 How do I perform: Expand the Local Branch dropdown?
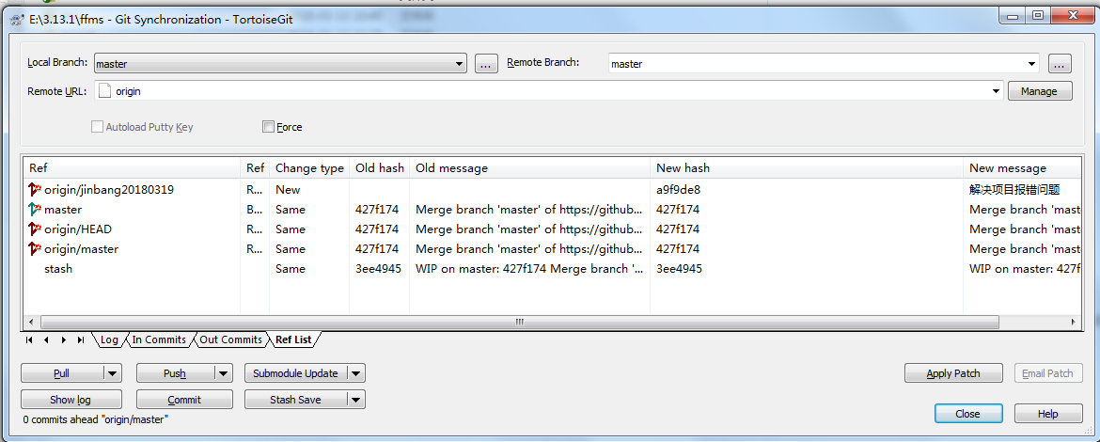pos(459,64)
